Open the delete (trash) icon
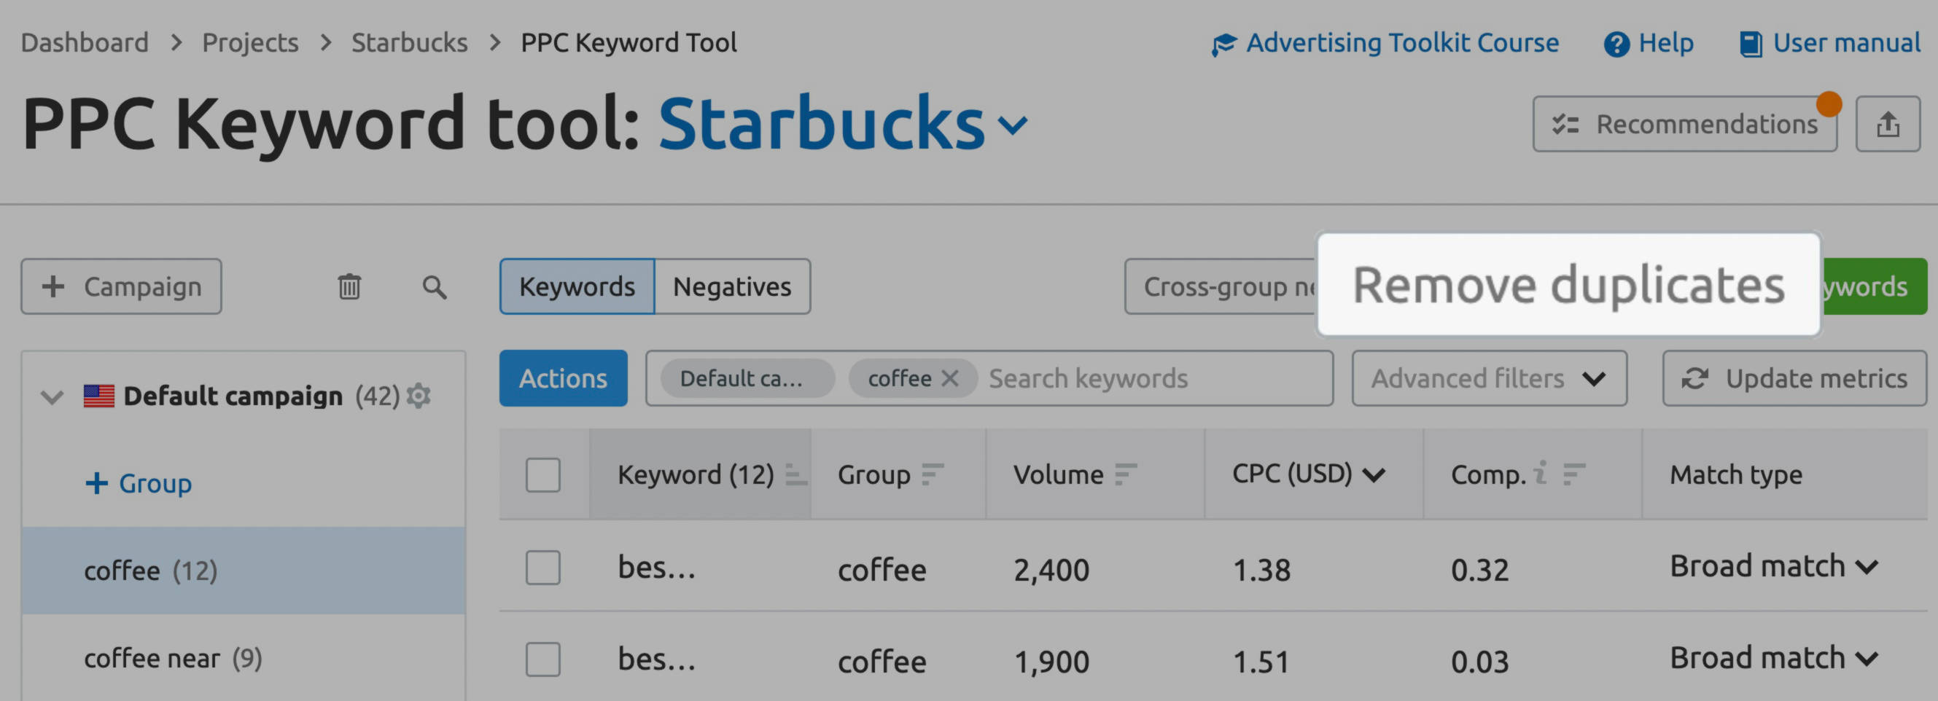Screen dimensions: 1938x701 [x=349, y=286]
